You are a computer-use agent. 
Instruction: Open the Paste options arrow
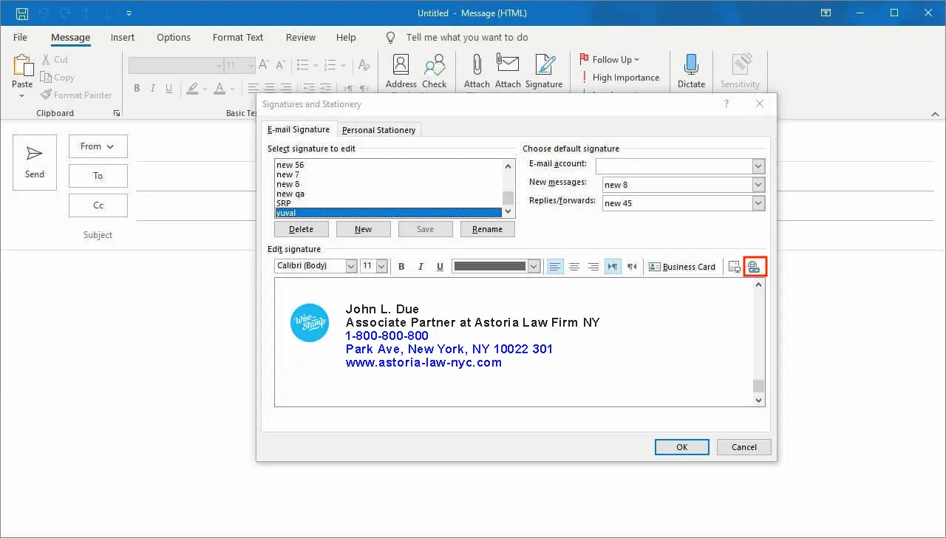pyautogui.click(x=22, y=95)
